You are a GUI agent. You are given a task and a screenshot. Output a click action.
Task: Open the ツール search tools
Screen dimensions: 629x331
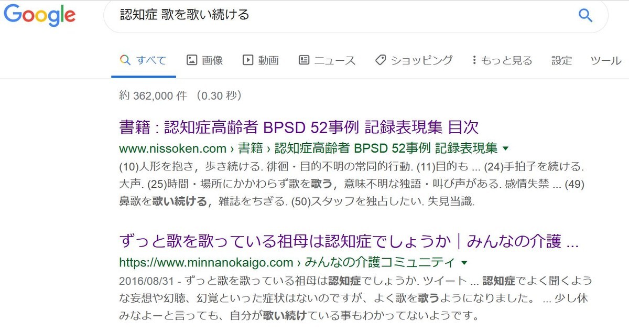[x=606, y=60]
